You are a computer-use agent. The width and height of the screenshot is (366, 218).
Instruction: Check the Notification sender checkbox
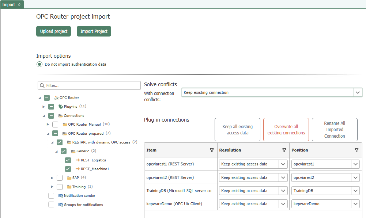tap(51, 196)
